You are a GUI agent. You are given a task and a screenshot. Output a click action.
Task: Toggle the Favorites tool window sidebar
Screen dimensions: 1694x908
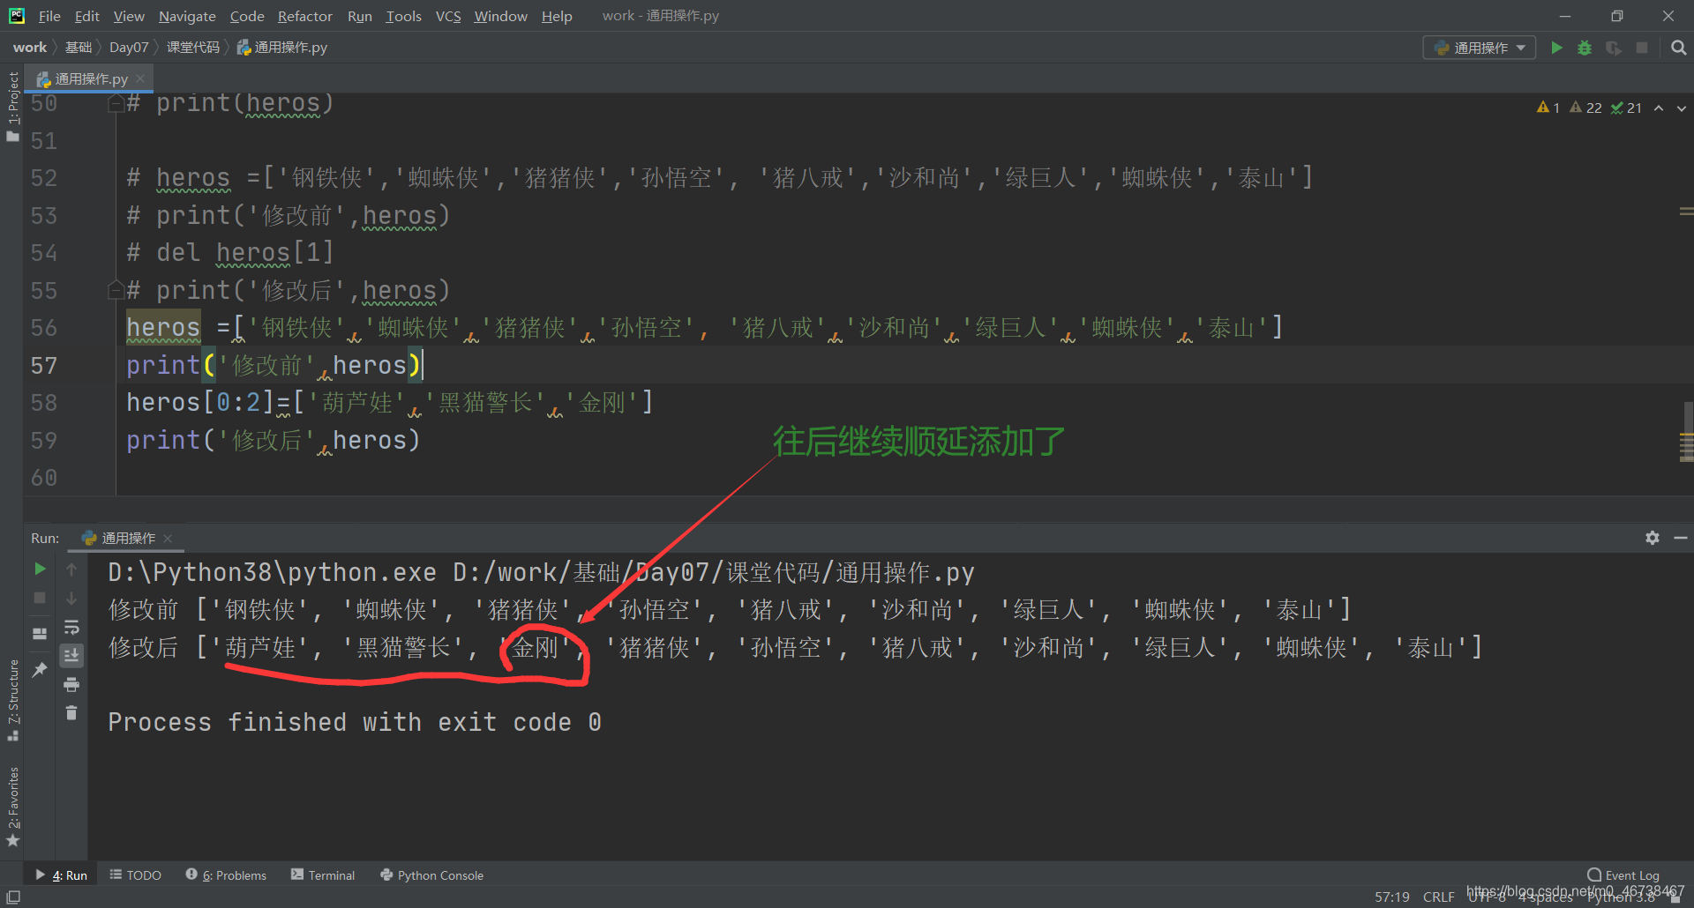click(12, 806)
